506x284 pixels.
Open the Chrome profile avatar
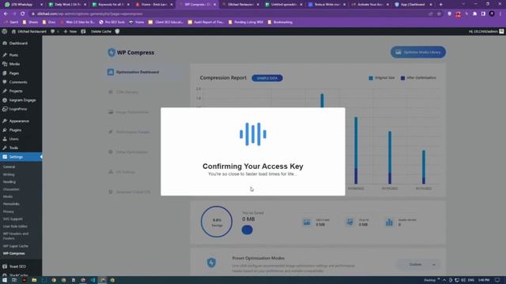[x=492, y=14]
